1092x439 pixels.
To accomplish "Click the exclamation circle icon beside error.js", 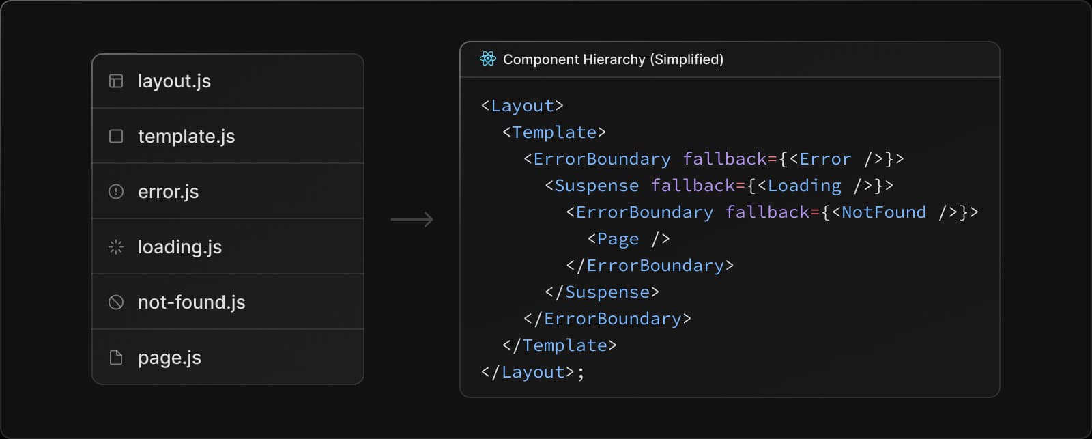I will 116,192.
